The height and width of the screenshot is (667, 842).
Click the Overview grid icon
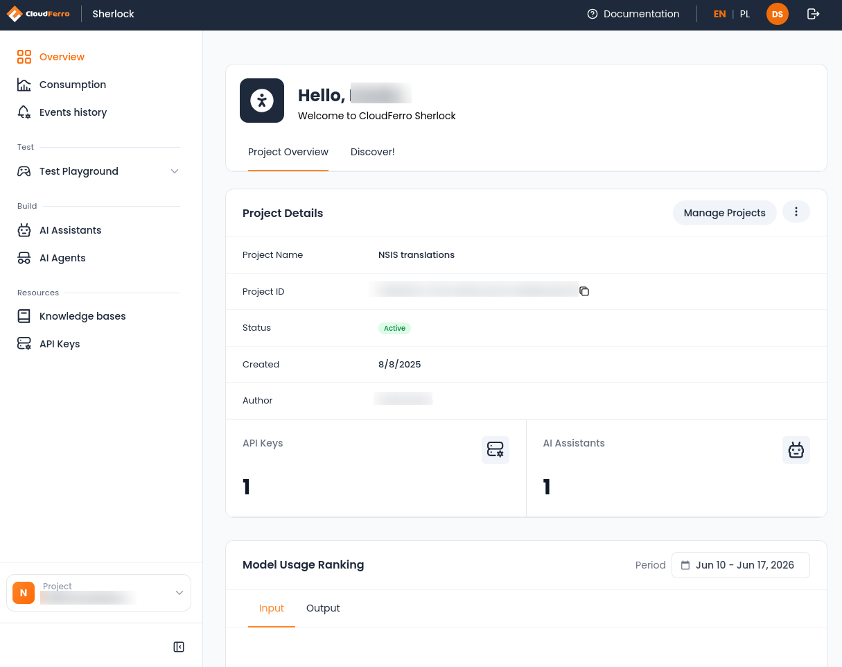pyautogui.click(x=24, y=57)
